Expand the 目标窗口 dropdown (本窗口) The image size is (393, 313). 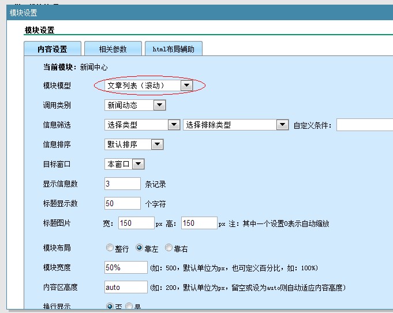pyautogui.click(x=124, y=164)
